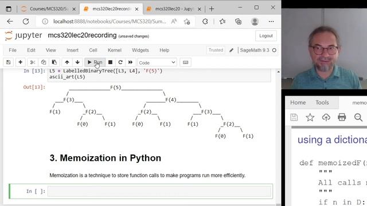Open the Help menu in Jupyter
The height and width of the screenshot is (206, 367).
tap(165, 50)
